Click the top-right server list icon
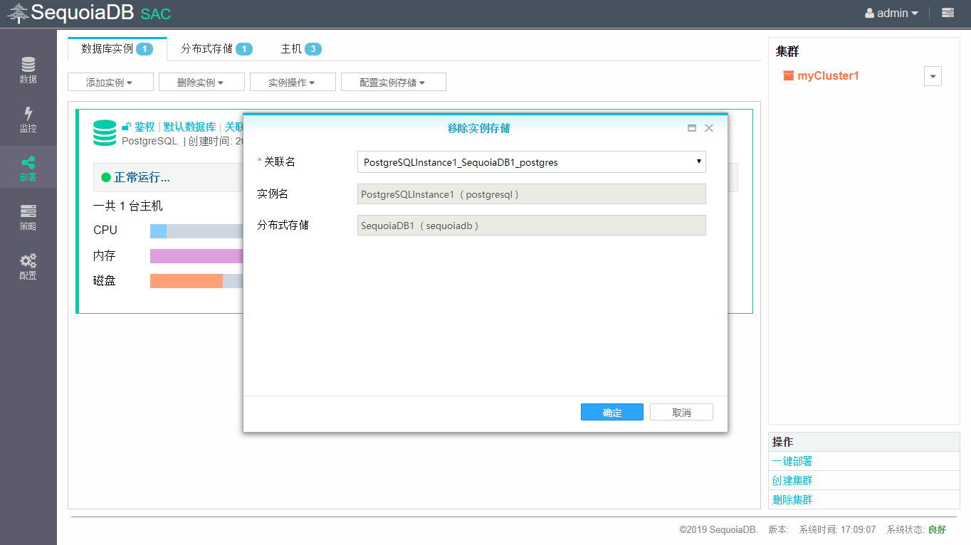Screen dimensions: 971x545 (948, 13)
